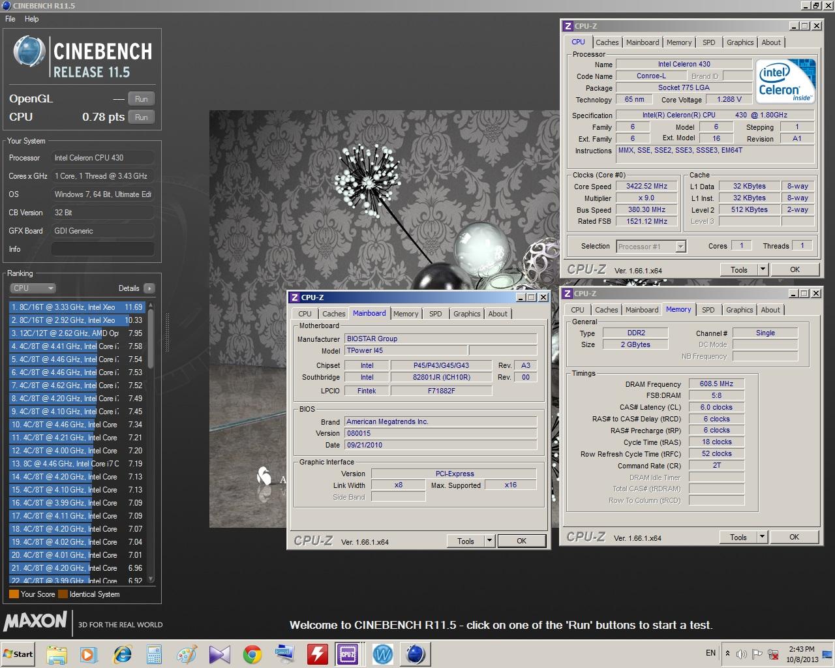The height and width of the screenshot is (668, 835).
Task: Open the blue W taskbar application
Action: tap(383, 654)
